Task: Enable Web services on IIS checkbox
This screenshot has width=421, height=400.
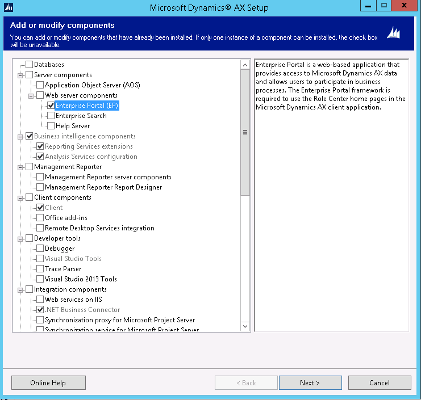Action: [40, 300]
